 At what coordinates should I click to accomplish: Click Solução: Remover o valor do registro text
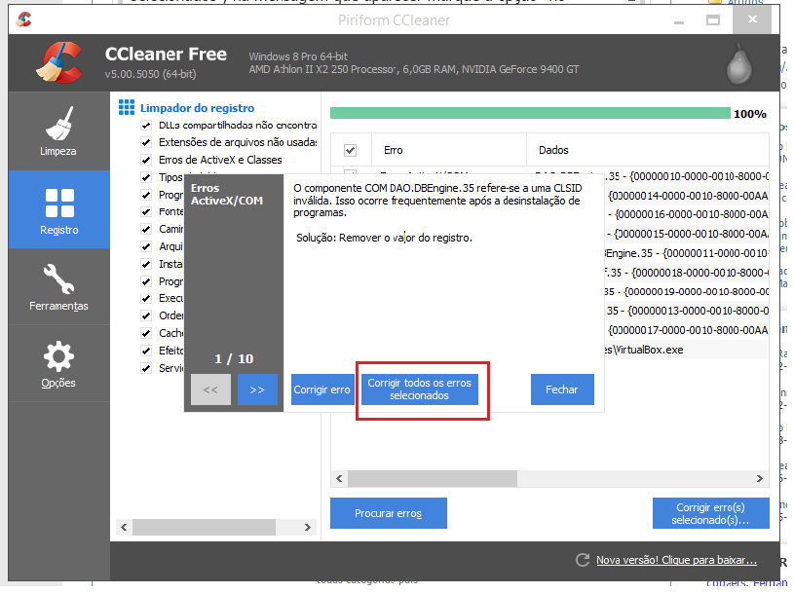point(384,238)
